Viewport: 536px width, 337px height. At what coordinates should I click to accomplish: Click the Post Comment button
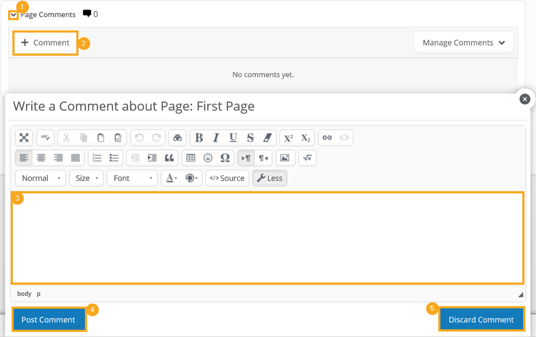point(48,320)
